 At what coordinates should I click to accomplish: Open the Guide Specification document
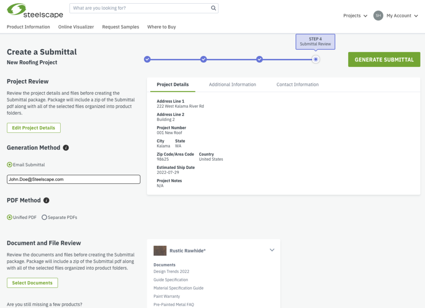(171, 280)
